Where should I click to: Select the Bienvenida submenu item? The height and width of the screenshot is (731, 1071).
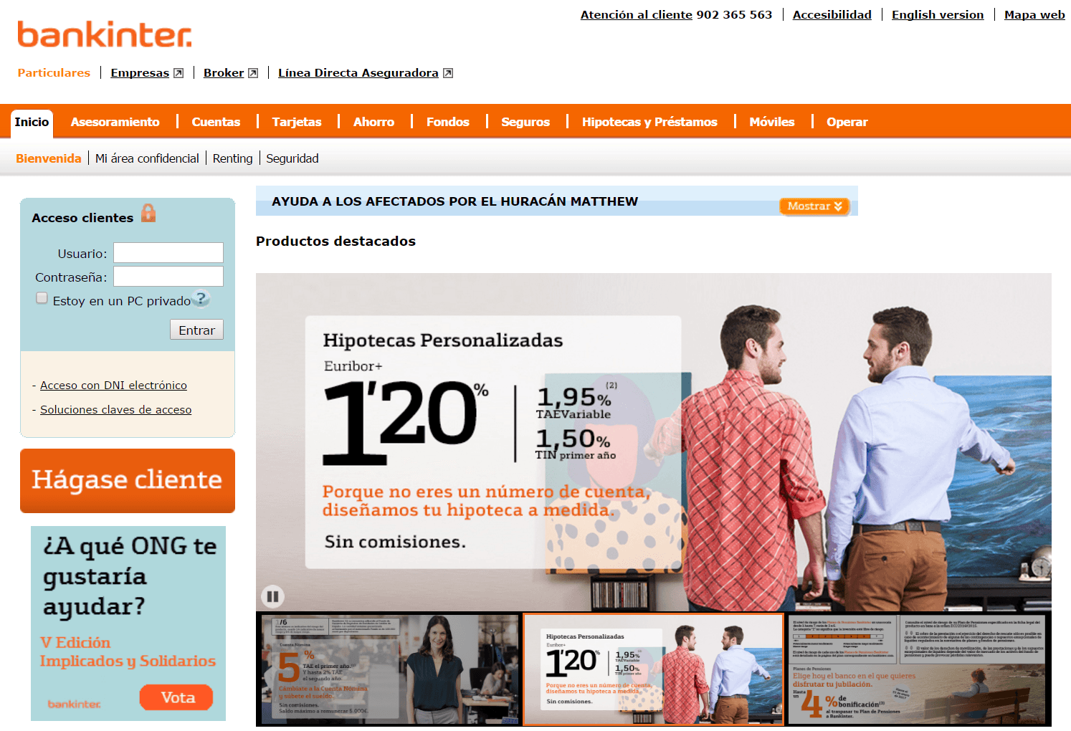click(x=49, y=158)
